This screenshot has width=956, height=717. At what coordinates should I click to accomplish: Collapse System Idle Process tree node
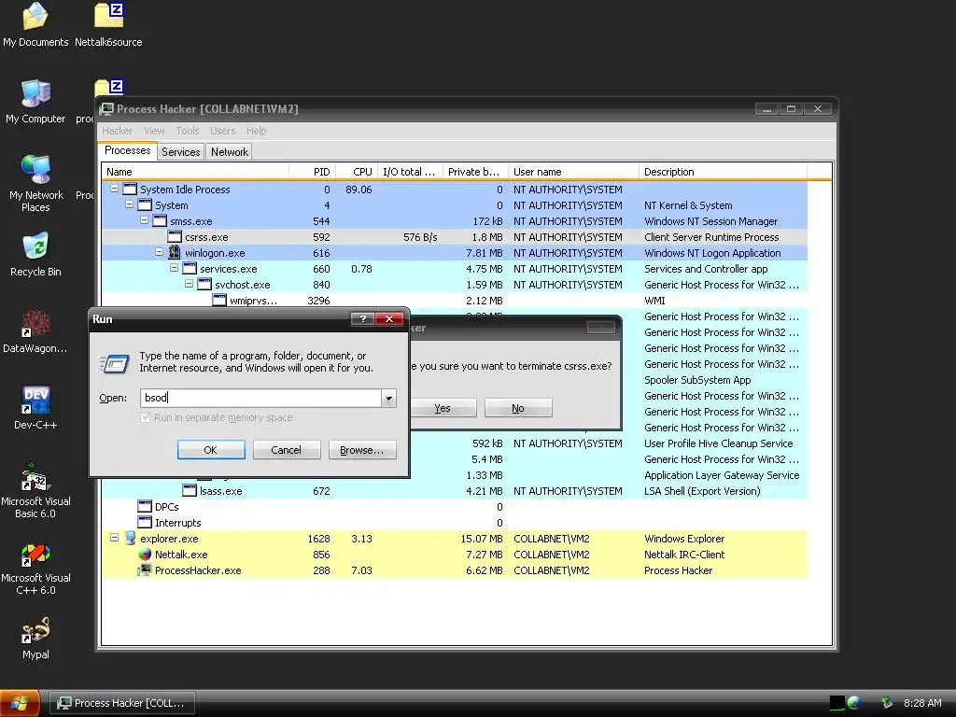tap(114, 189)
